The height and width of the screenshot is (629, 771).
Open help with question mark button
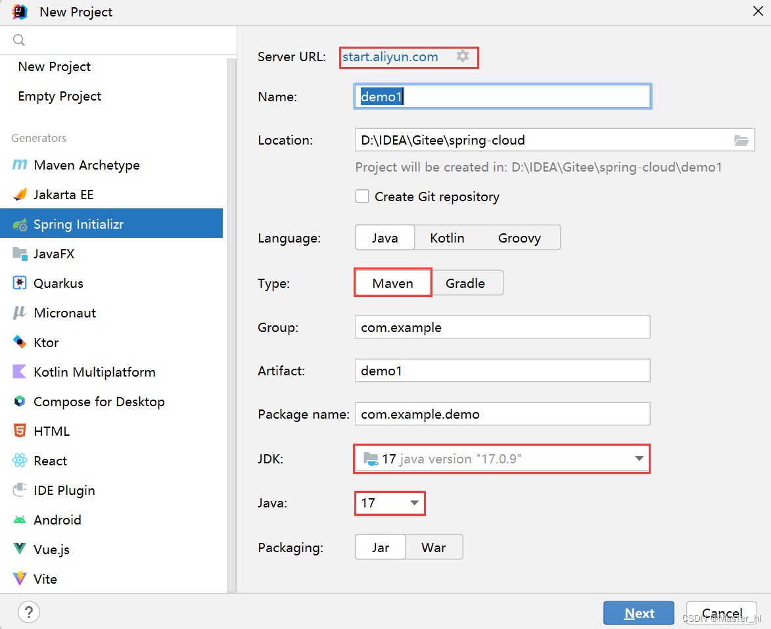coord(29,613)
